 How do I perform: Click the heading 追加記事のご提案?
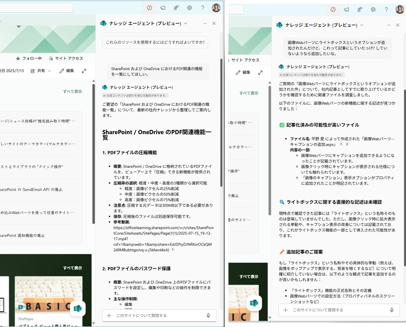point(304,252)
